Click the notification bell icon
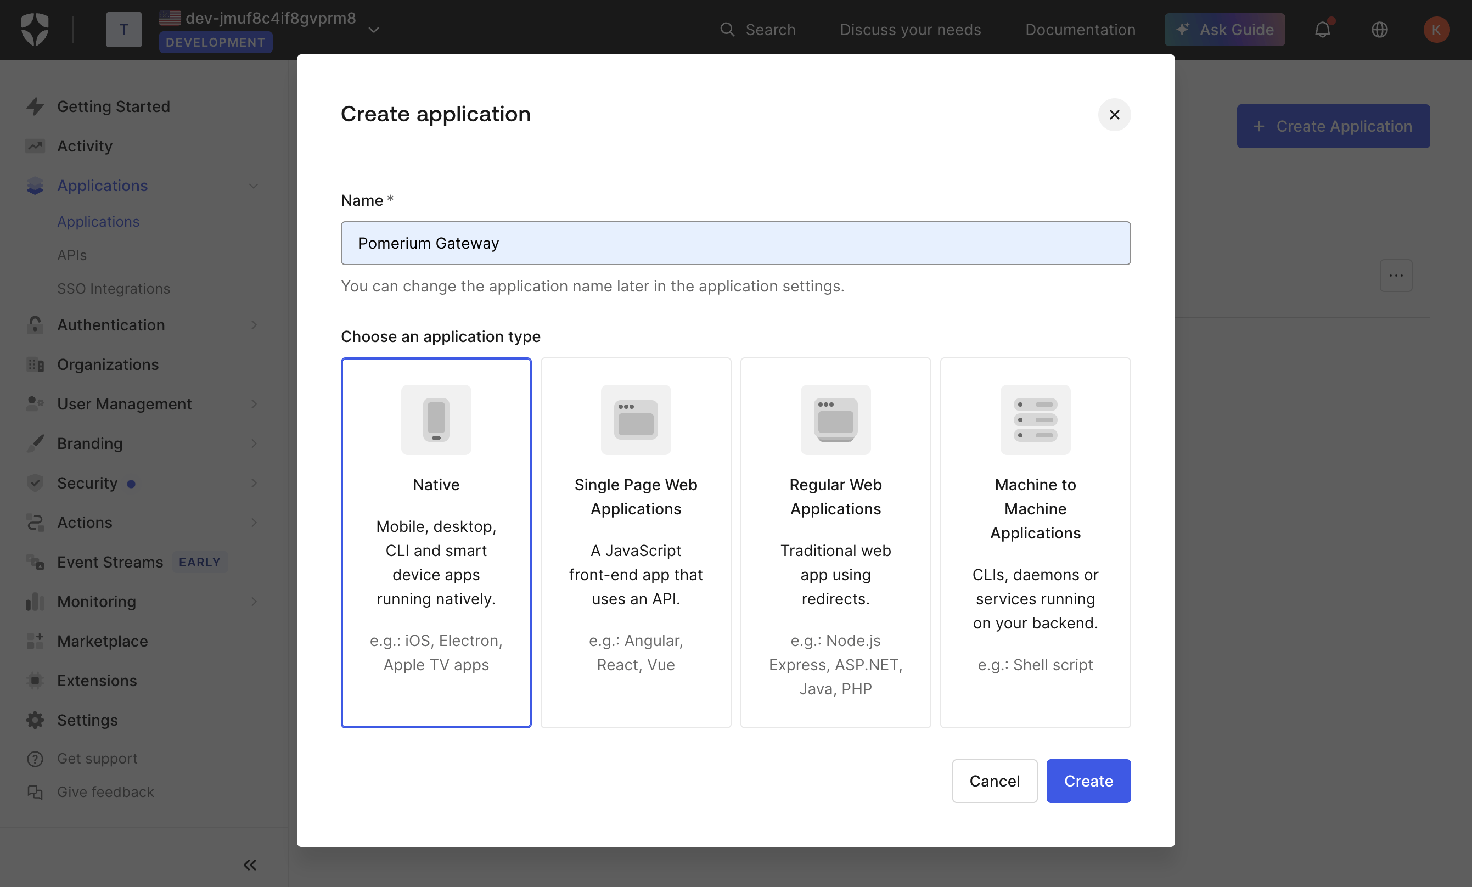The image size is (1472, 887). tap(1323, 29)
